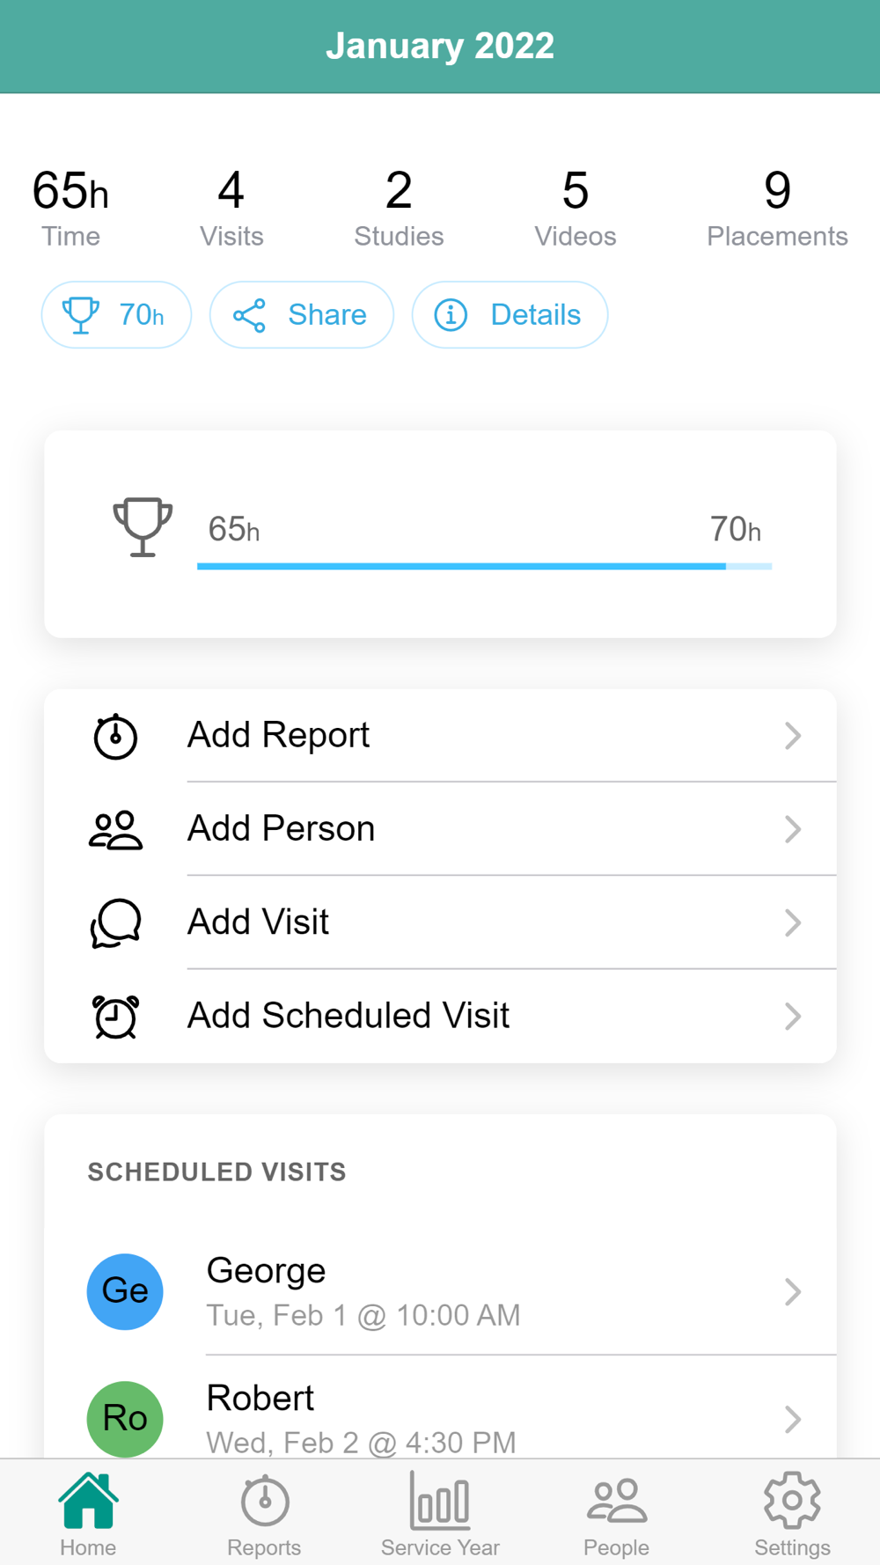The width and height of the screenshot is (880, 1565).
Task: Open the Settings tab
Action: click(792, 1514)
